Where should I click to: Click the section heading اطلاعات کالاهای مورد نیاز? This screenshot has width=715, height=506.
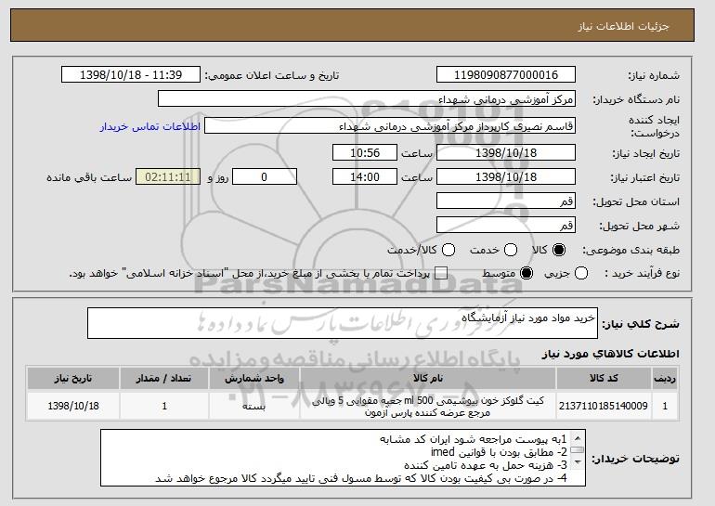point(610,354)
